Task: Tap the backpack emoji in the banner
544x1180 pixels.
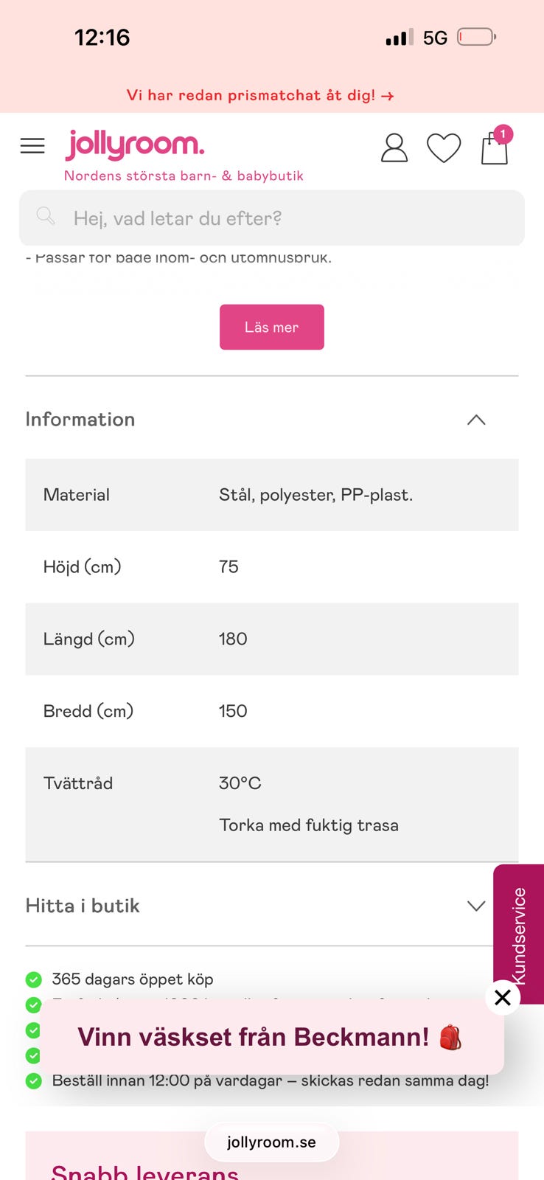Action: click(x=450, y=1037)
